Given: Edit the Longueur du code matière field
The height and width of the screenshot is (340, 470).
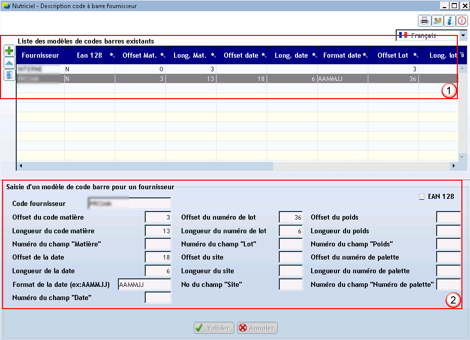Looking at the screenshot, I should coord(158,231).
